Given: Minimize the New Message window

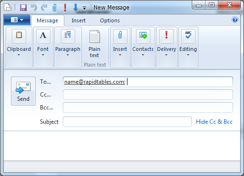Looking at the screenshot, I should pos(199,5).
